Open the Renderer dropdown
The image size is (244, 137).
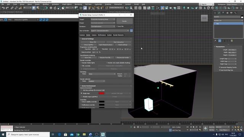click(x=103, y=27)
